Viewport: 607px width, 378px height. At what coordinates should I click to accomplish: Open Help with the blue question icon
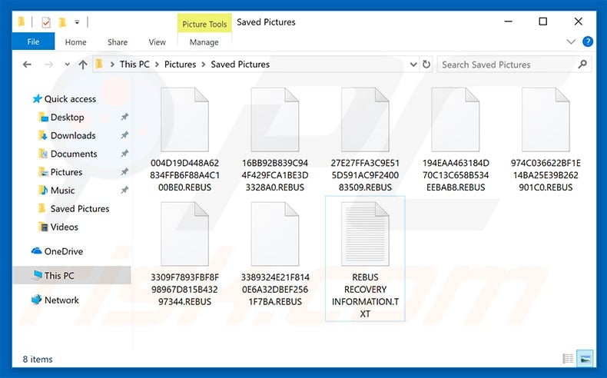point(588,41)
